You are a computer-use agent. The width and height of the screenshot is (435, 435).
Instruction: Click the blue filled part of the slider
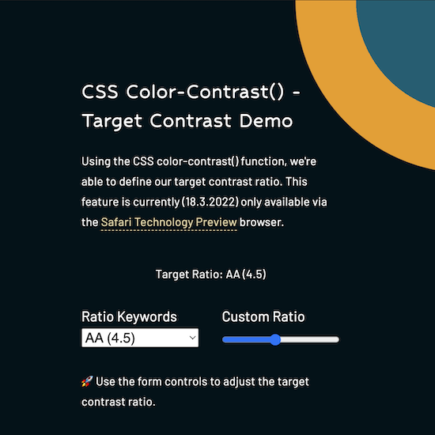coord(246,339)
